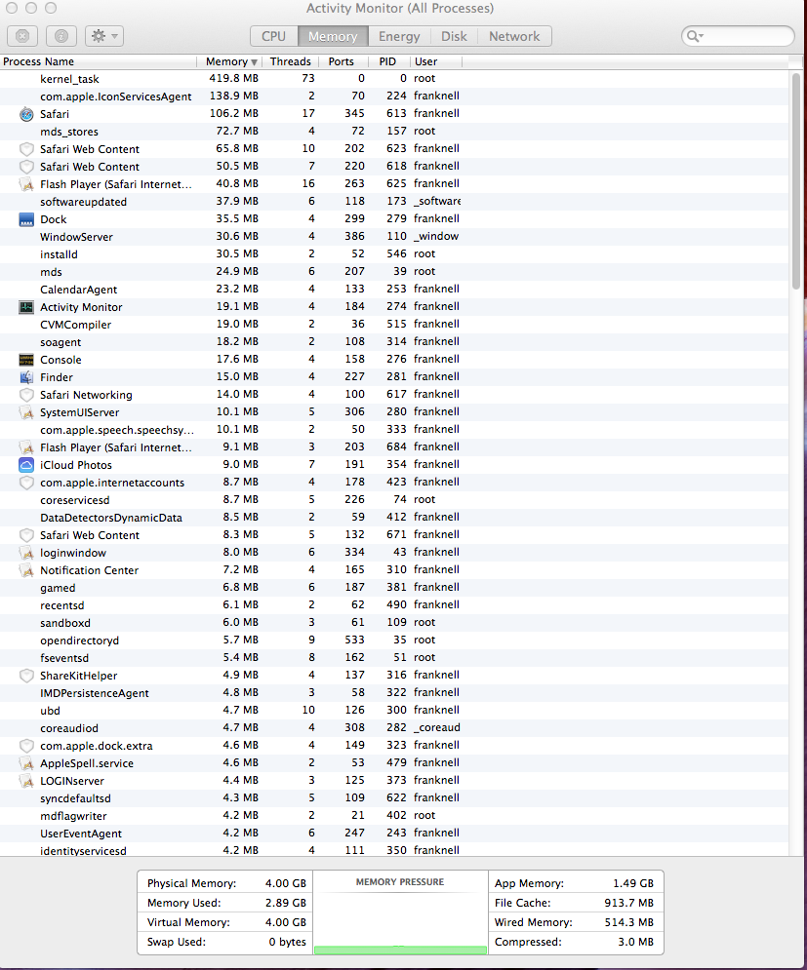This screenshot has height=970, width=807.
Task: Toggle Memory column sort arrow
Action: coord(254,61)
